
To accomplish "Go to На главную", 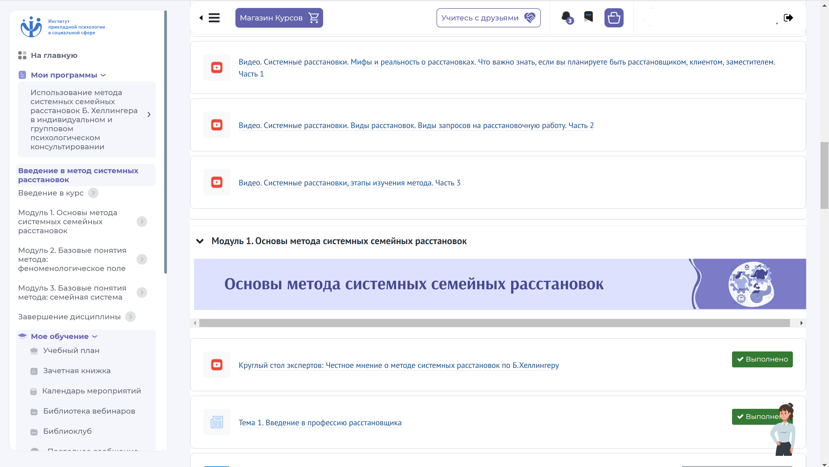I will pyautogui.click(x=54, y=55).
